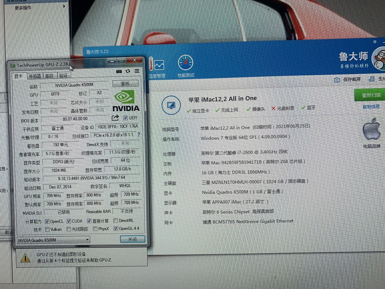Click the 驱动版本 field 9.18.13.4491
The width and height of the screenshot is (385, 289).
tap(92, 178)
